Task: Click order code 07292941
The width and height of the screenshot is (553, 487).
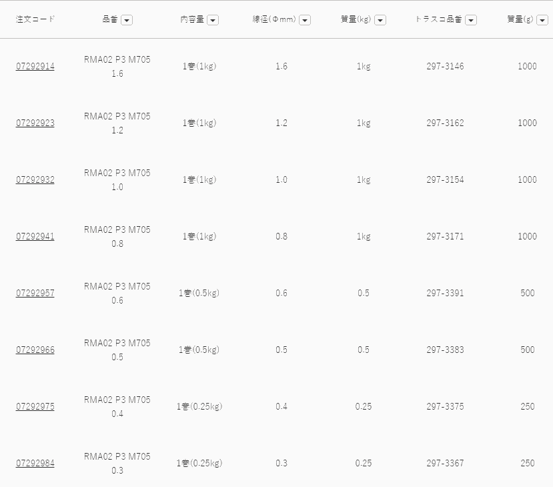Action: pyautogui.click(x=35, y=237)
